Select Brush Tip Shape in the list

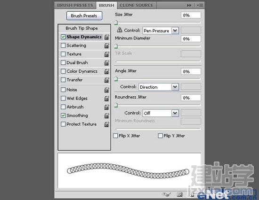(82, 28)
